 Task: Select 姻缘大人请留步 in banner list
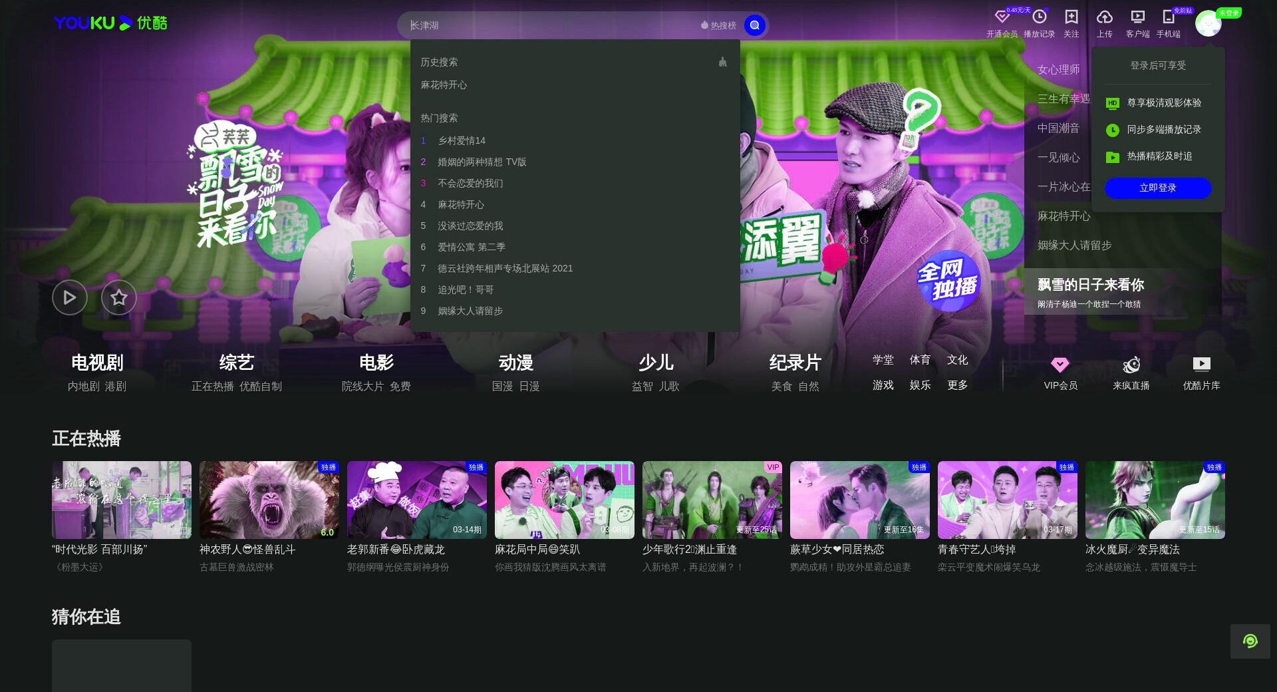pos(1075,246)
